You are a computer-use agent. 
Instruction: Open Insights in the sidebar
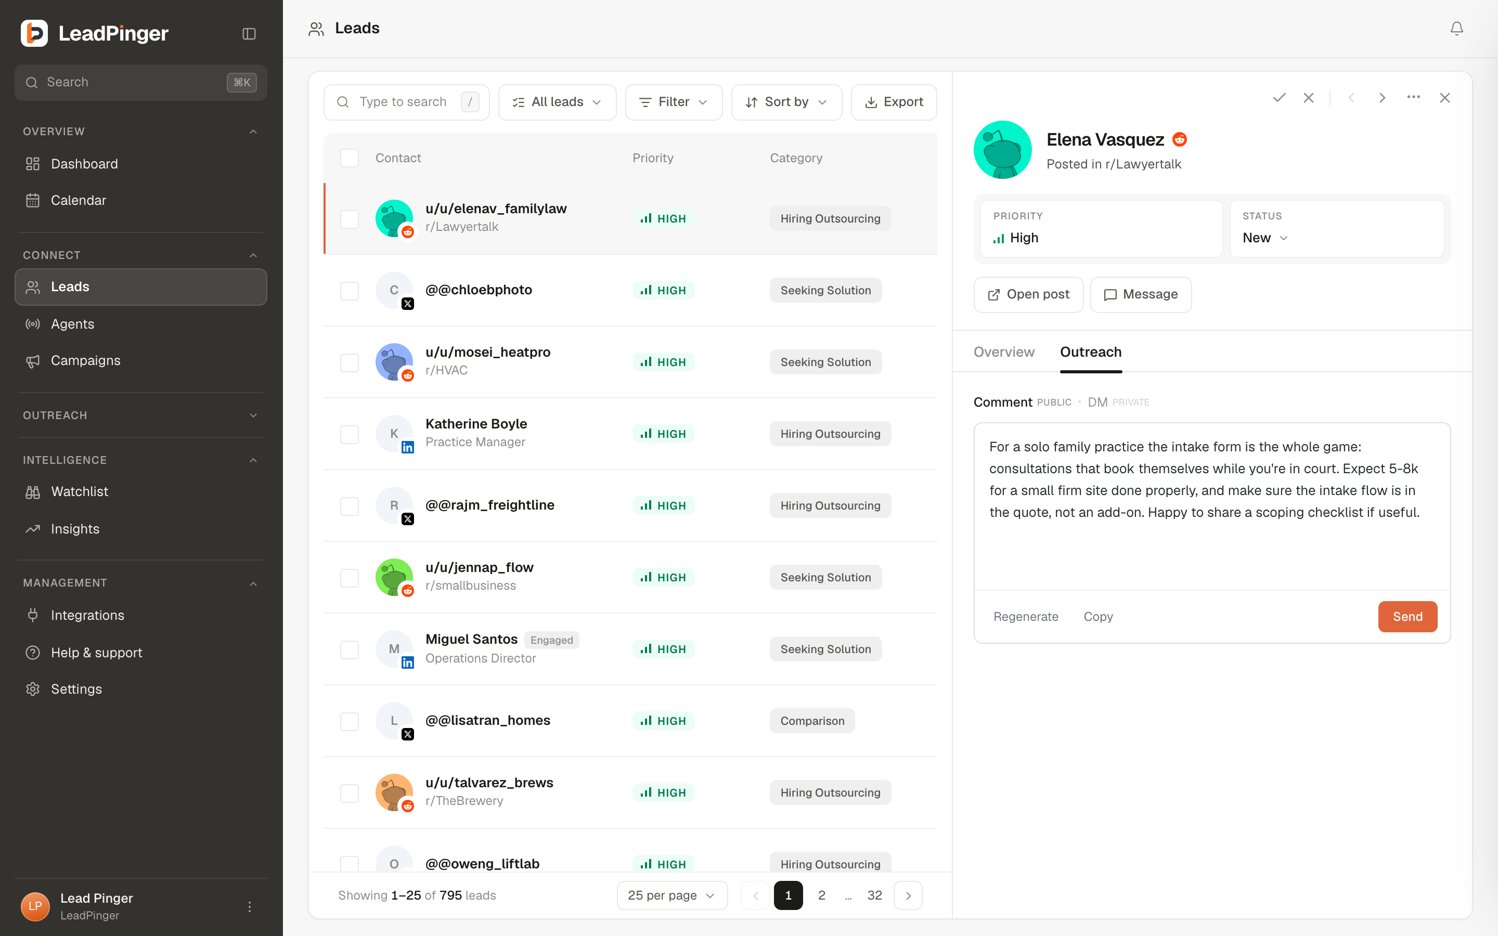[141, 529]
